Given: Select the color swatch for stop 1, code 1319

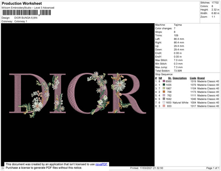Looking at the screenshot, I should pyautogui.click(x=164, y=81).
